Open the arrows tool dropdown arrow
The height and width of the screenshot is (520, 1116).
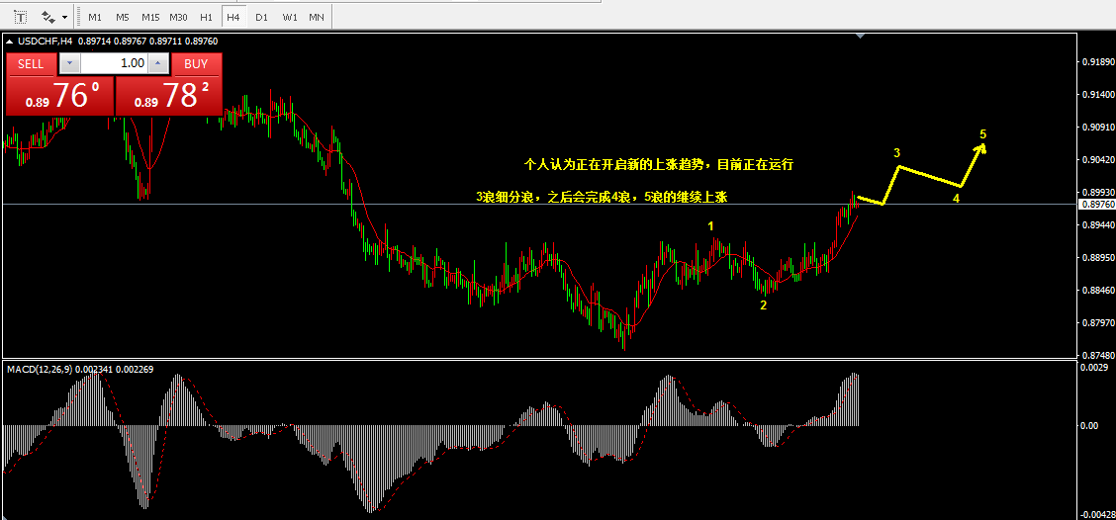click(64, 17)
